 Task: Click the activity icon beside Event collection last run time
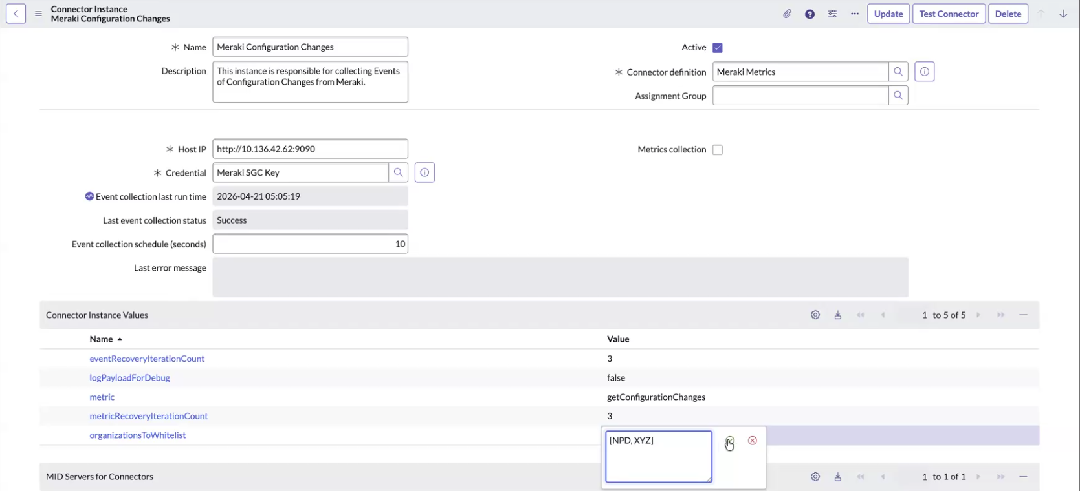[89, 196]
